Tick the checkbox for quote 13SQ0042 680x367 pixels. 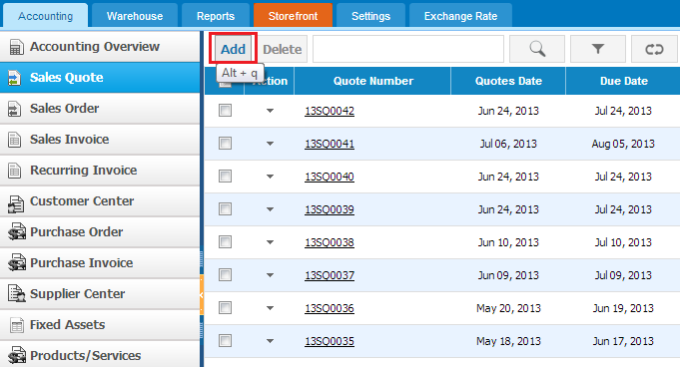point(225,110)
